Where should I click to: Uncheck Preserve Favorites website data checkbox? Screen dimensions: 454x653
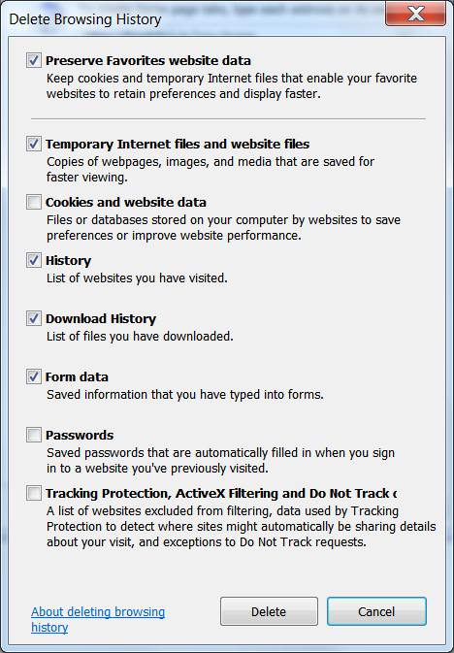[x=34, y=60]
